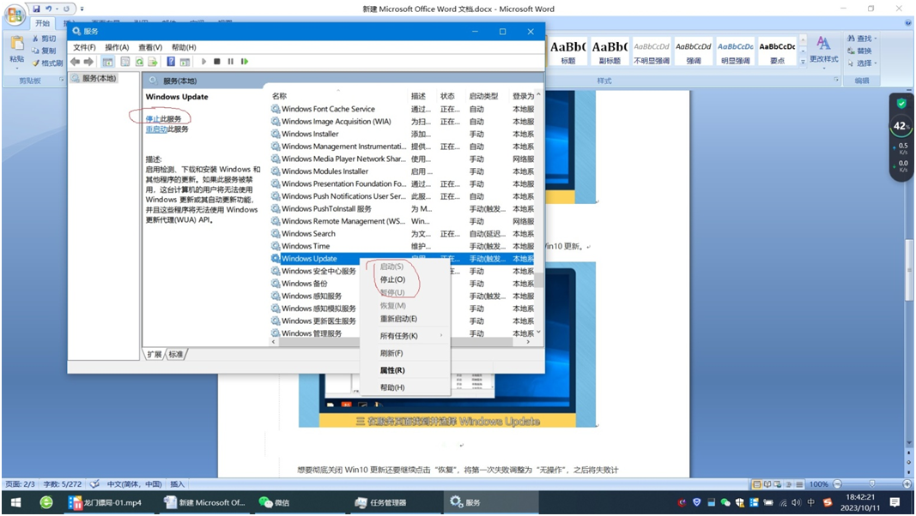Open the 查看(V) menu in Services
916x516 pixels.
pyautogui.click(x=150, y=47)
